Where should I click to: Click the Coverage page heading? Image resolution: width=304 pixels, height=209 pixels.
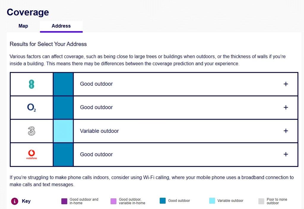28,12
